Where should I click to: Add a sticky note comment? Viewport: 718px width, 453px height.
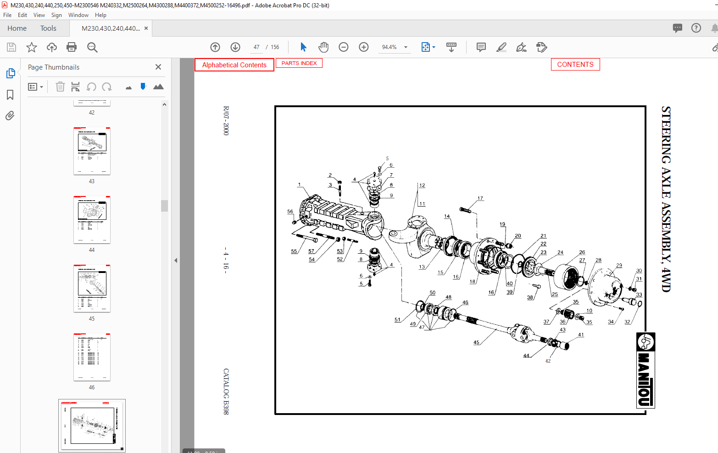(x=481, y=47)
